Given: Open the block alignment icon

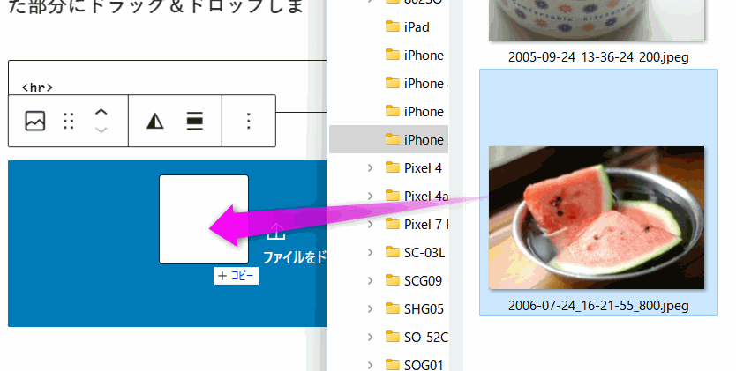Looking at the screenshot, I should click(x=195, y=122).
